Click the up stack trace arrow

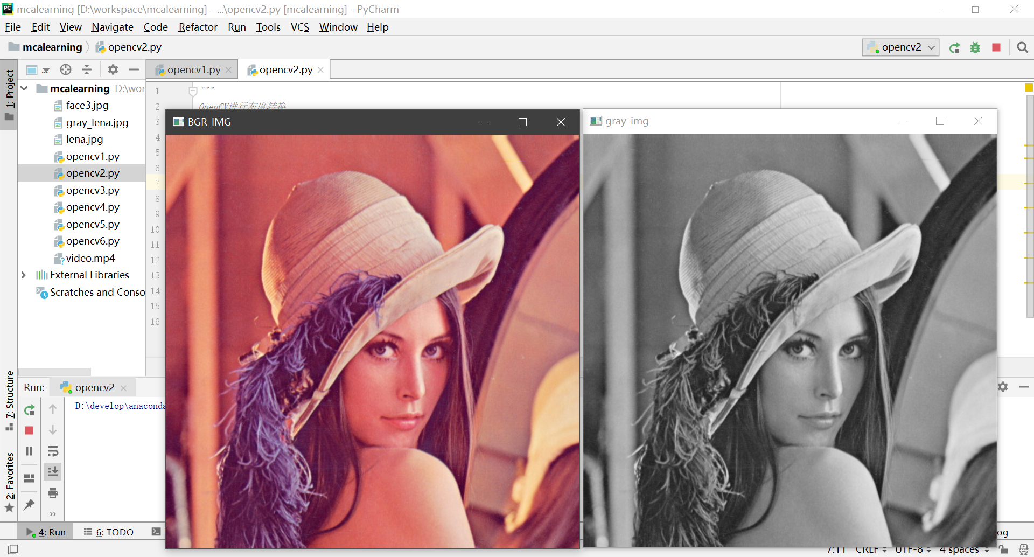(x=53, y=409)
